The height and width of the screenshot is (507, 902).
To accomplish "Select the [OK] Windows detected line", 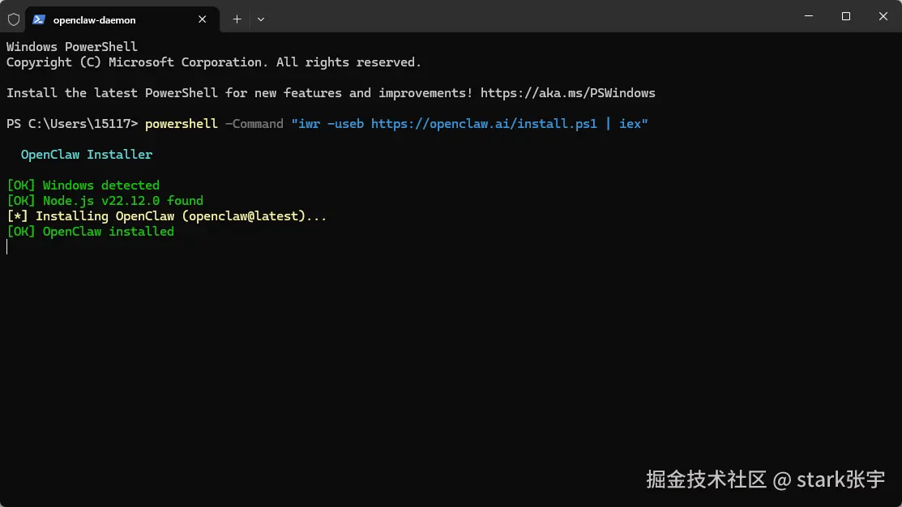I will coord(83,185).
